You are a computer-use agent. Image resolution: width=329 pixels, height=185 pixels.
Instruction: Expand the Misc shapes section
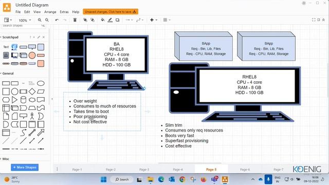click(6, 159)
